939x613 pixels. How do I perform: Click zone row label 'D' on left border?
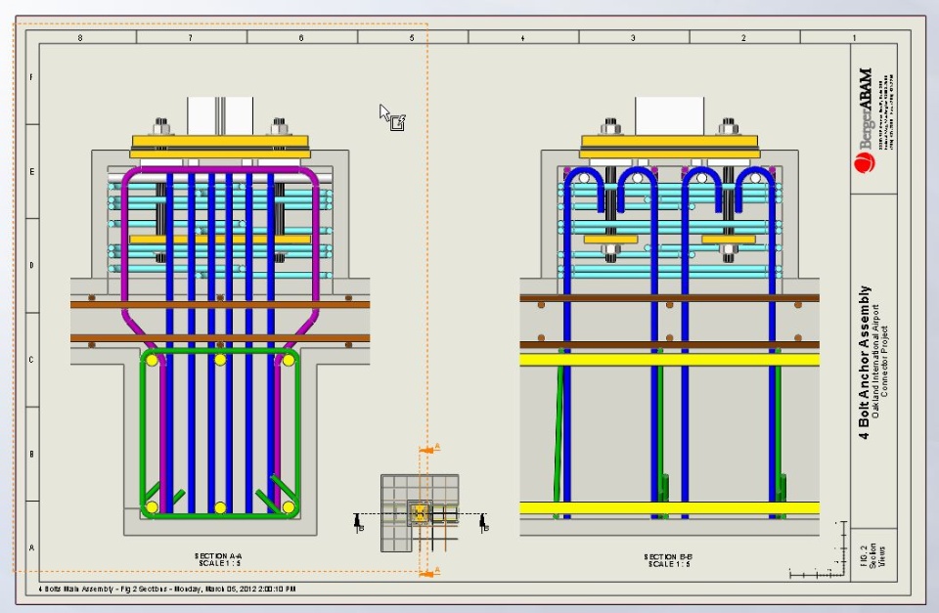(31, 265)
